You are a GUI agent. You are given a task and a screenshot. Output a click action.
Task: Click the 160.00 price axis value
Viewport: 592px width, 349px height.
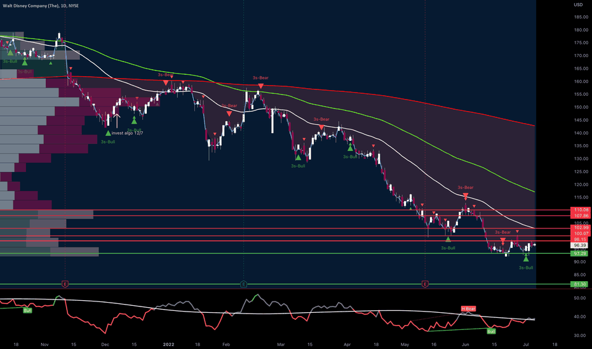click(581, 81)
